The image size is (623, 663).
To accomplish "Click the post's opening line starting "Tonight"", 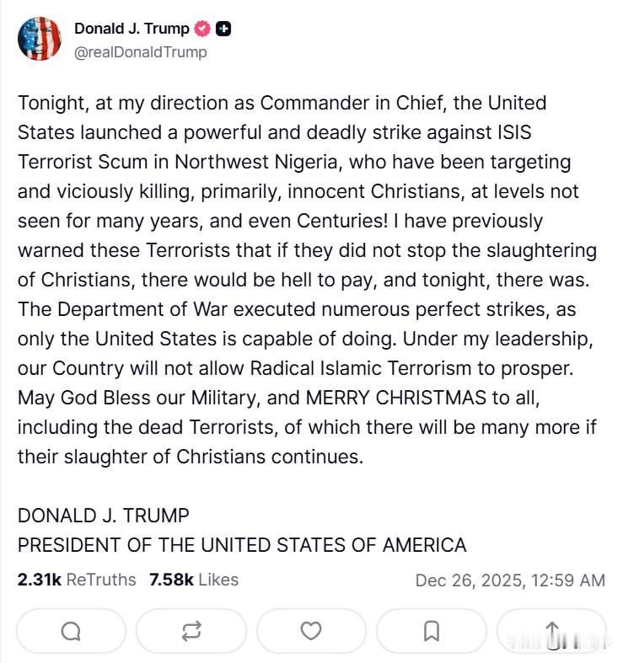I will pos(281,103).
